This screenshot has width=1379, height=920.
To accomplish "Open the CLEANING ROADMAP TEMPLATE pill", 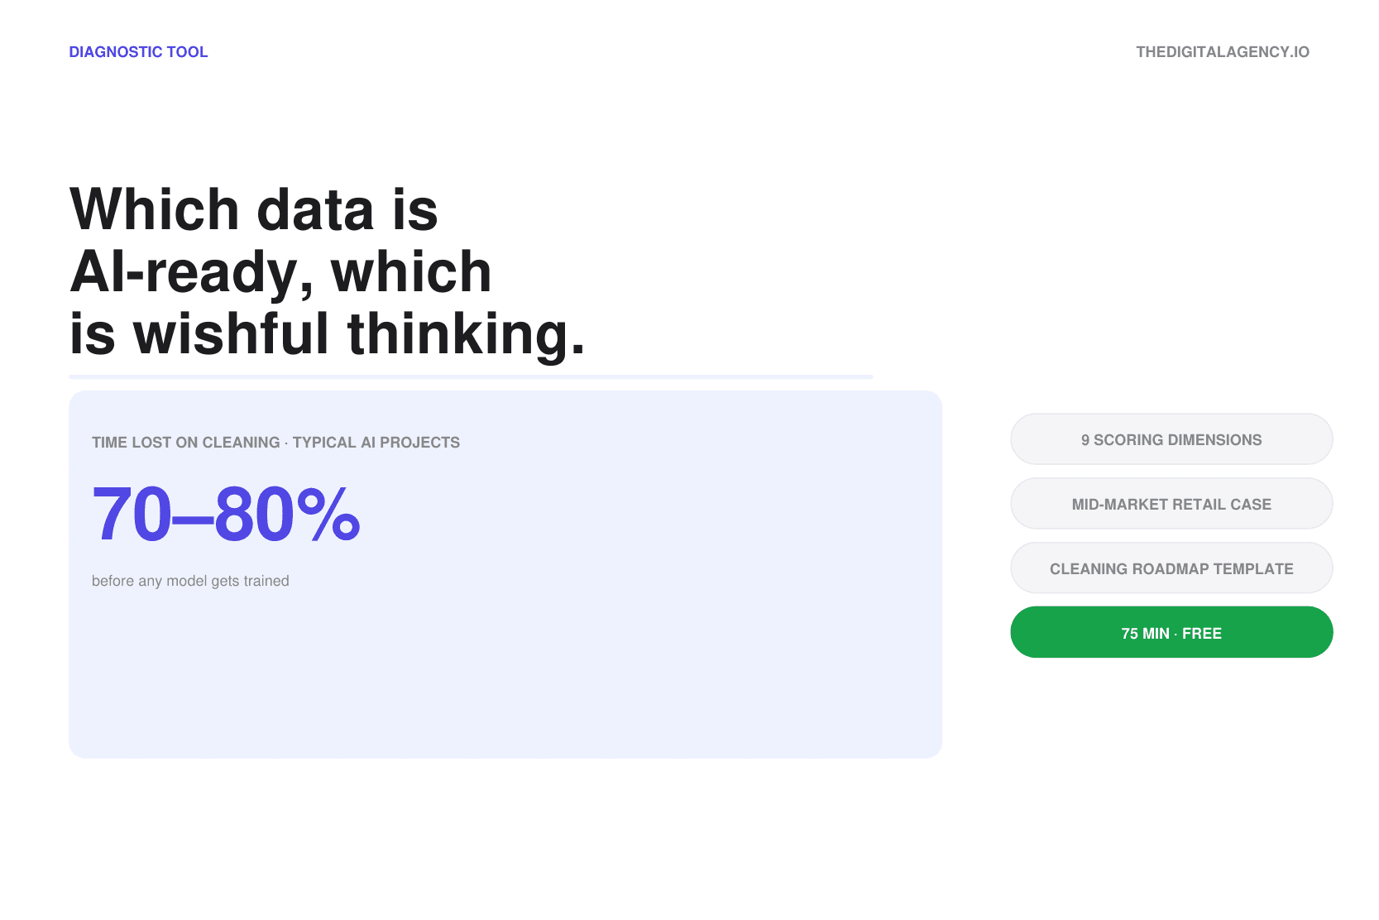I will tap(1171, 568).
